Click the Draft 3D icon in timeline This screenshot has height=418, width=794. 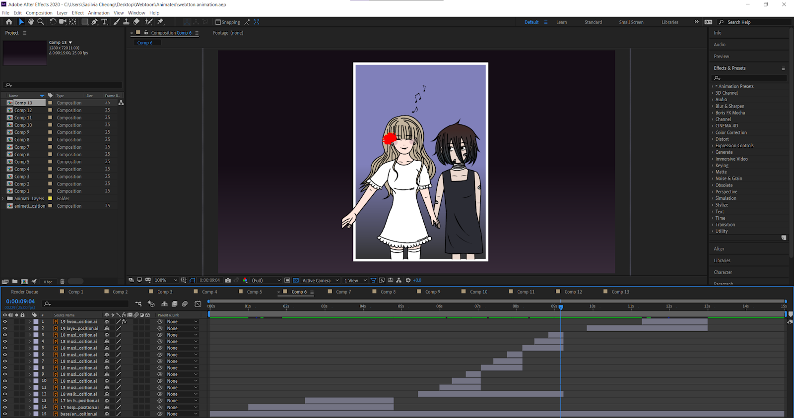point(151,304)
